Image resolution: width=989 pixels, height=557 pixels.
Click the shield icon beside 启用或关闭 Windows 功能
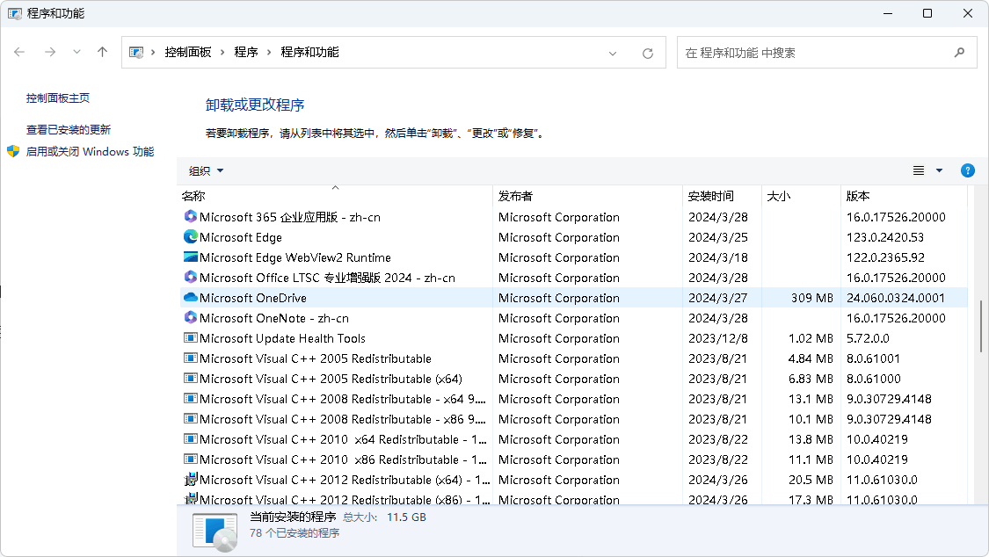(x=13, y=151)
